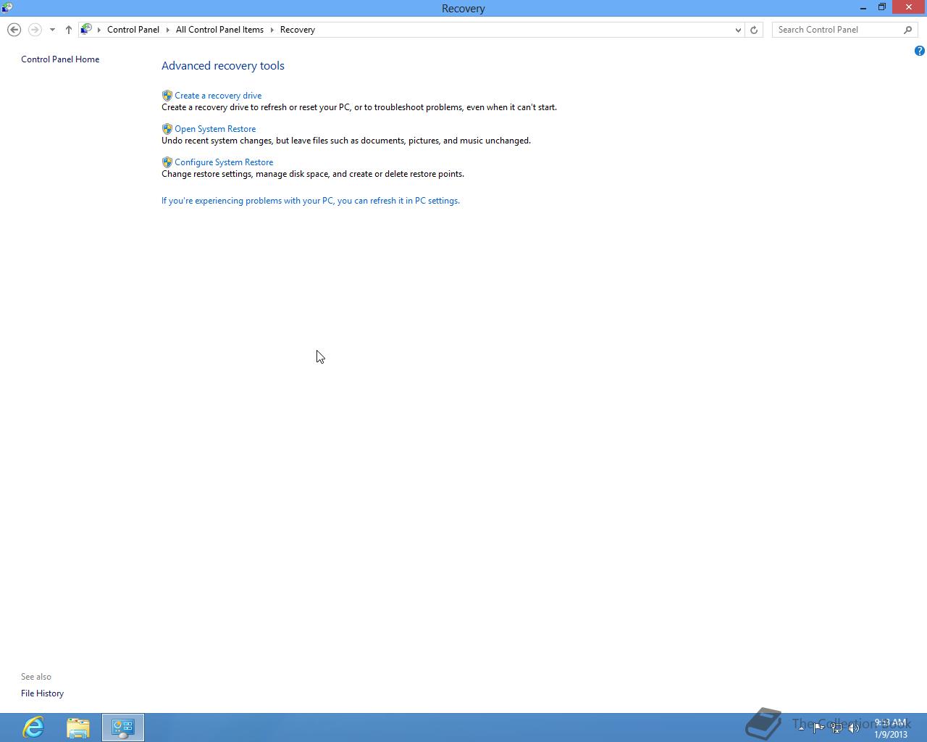Open File Explorer from the taskbar

tap(78, 728)
